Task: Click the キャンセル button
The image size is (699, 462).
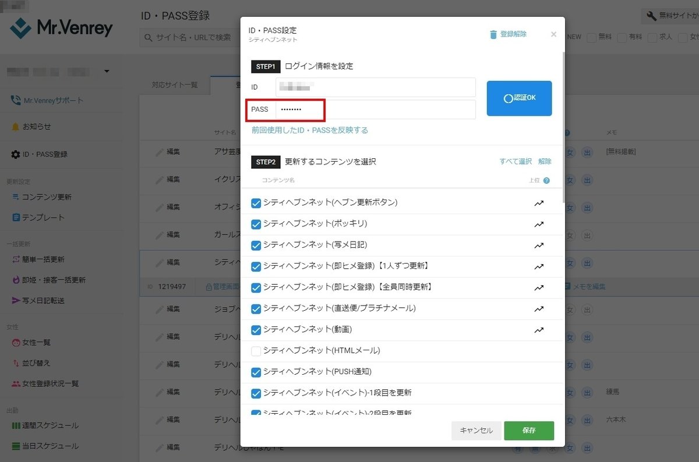Action: point(476,431)
